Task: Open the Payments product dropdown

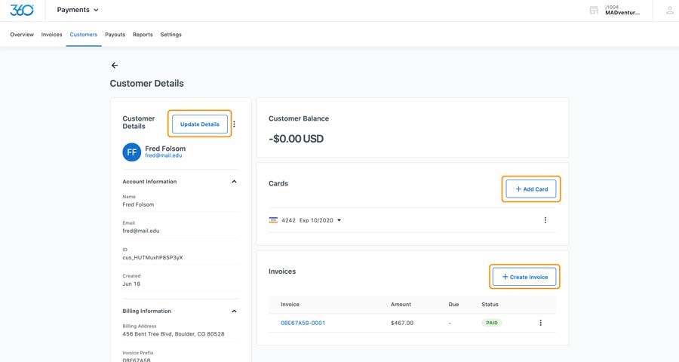Action: [78, 10]
